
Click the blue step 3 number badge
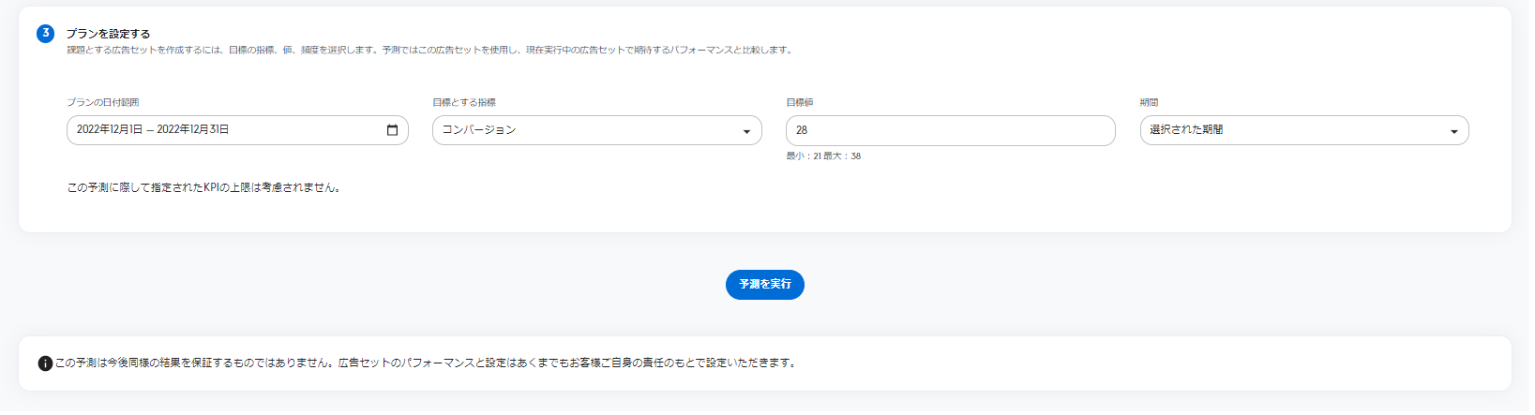[x=45, y=34]
